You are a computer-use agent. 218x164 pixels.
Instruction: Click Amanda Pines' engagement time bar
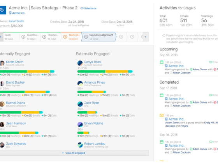click(91, 92)
